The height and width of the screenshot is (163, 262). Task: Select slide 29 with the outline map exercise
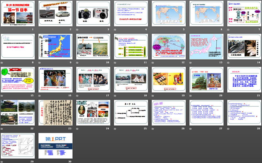click(17, 146)
